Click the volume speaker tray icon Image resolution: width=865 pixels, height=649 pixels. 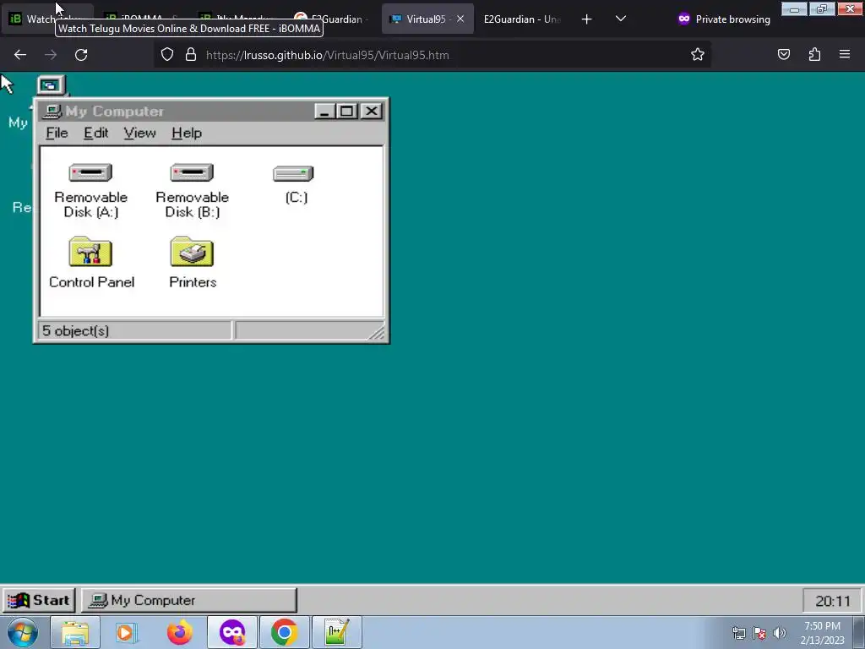point(780,633)
